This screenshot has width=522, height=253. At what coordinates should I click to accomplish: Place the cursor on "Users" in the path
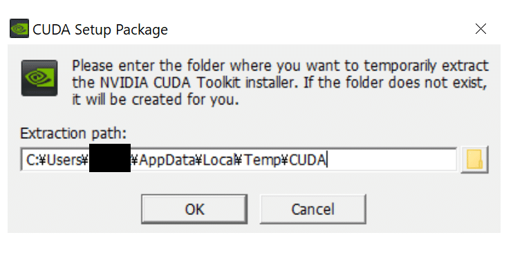click(x=63, y=160)
